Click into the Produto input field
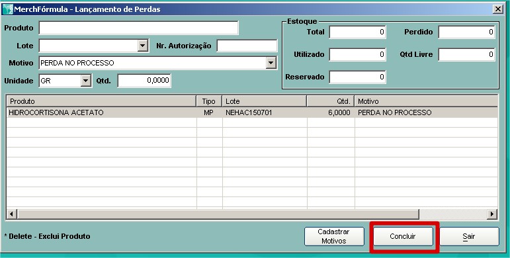 138,28
